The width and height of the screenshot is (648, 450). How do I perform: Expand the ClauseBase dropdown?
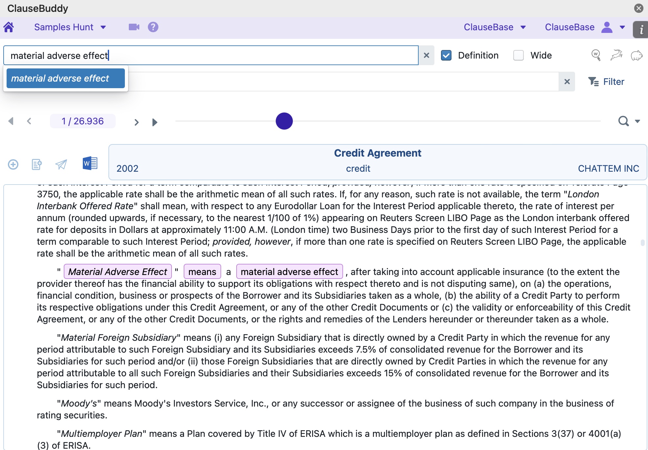(523, 27)
